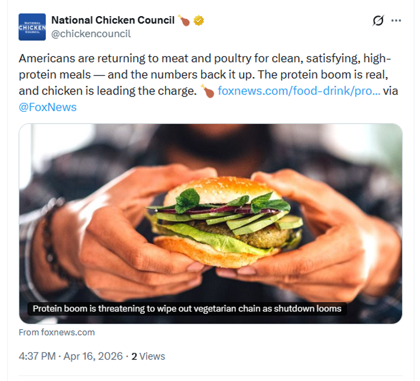Viewport: 420px width, 381px height.
Task: Click the 'Protein boom is threatening' headline caption
Action: click(x=187, y=309)
